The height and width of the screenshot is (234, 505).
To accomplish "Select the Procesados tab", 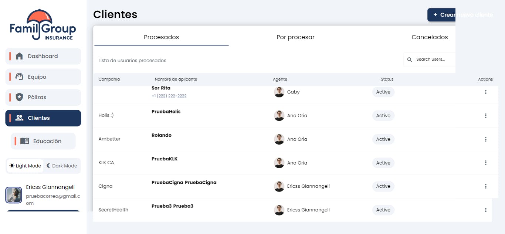I will click(161, 37).
